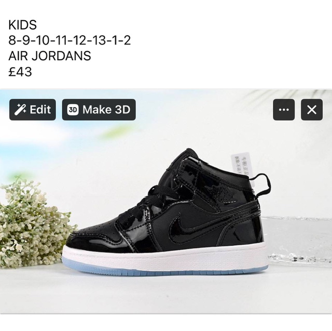332x331 pixels.
Task: Remove the photo with the X button
Action: coord(312,110)
